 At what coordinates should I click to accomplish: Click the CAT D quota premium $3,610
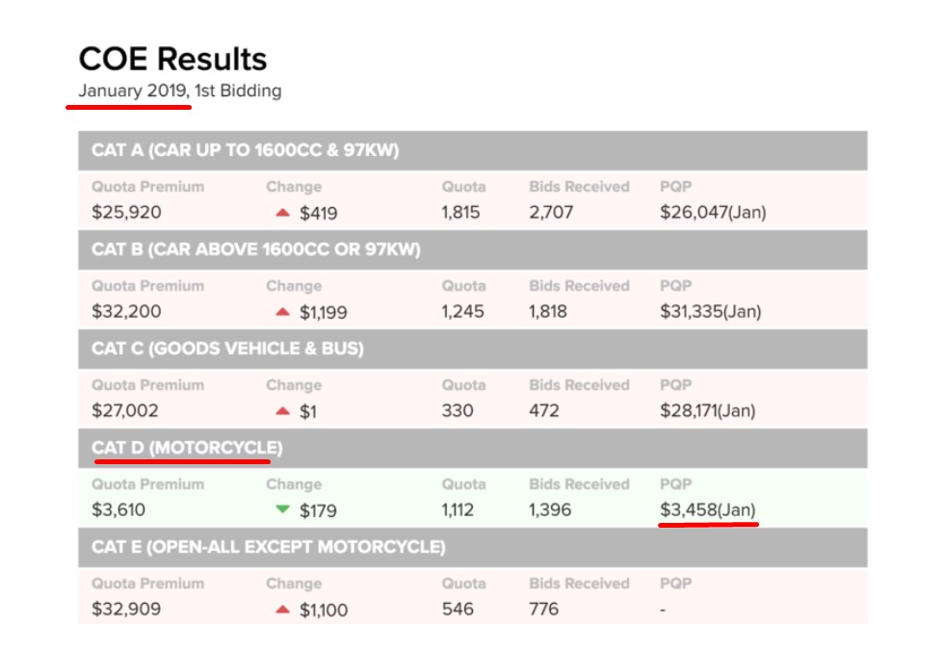point(118,510)
